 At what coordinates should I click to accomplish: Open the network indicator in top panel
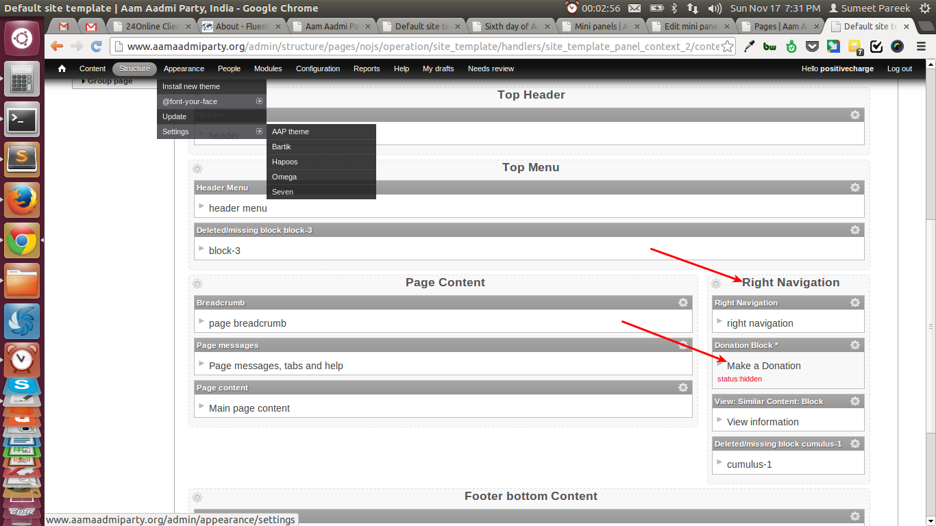click(x=693, y=8)
